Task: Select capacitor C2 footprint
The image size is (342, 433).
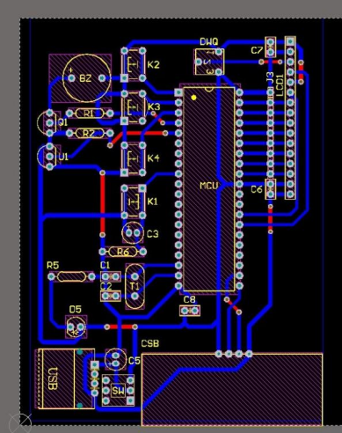Action: [x=111, y=296]
